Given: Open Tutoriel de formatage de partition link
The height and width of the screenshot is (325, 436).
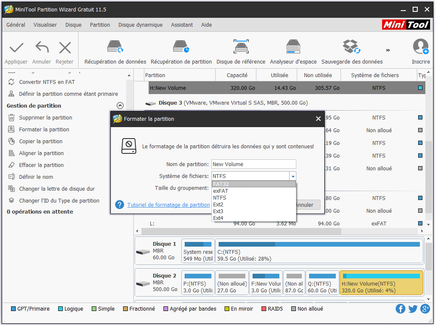Looking at the screenshot, I should tap(169, 205).
